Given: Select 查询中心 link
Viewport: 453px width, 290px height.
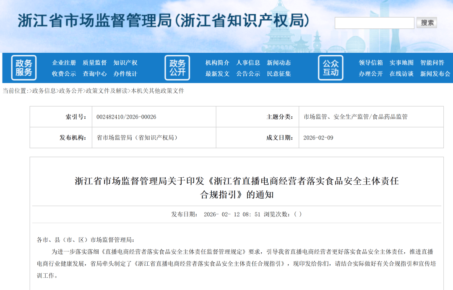Looking at the screenshot, I should tap(94, 74).
